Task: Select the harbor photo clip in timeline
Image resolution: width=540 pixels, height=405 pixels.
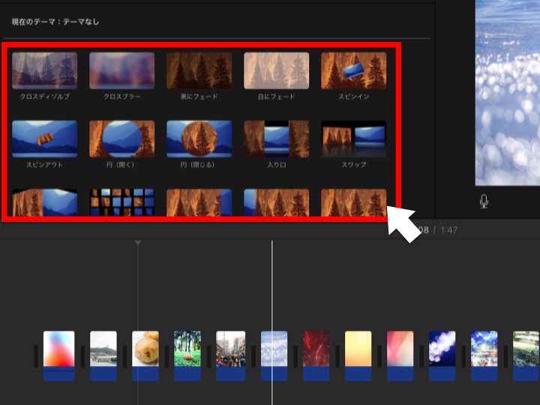Action: point(103,356)
